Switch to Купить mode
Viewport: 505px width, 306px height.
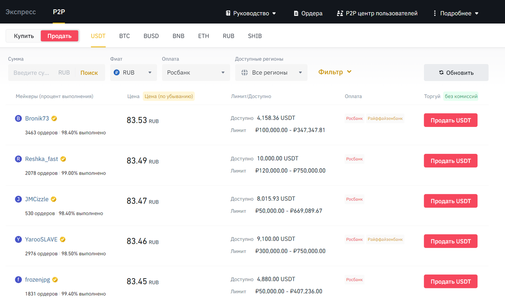[x=24, y=36]
